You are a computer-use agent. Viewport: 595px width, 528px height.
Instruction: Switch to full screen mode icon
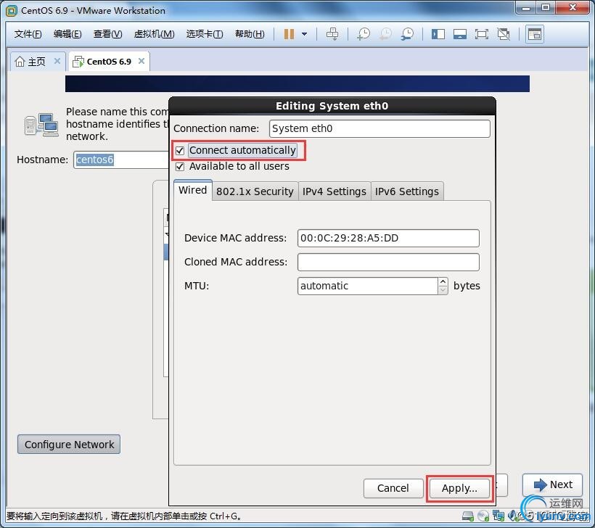pos(481,34)
